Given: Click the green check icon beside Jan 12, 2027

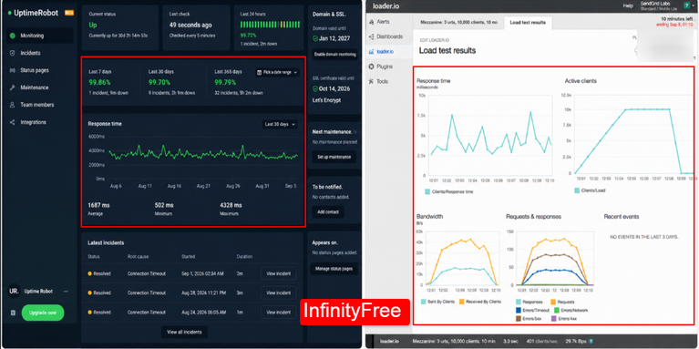Looking at the screenshot, I should (x=315, y=38).
